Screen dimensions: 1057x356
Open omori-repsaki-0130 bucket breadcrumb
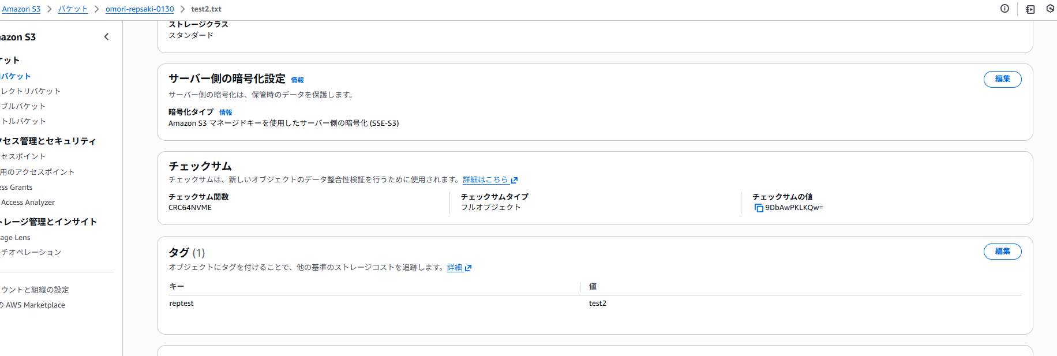pyautogui.click(x=140, y=9)
